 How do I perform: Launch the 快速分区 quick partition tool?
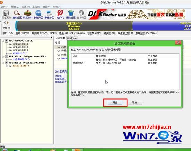(x=39, y=15)
